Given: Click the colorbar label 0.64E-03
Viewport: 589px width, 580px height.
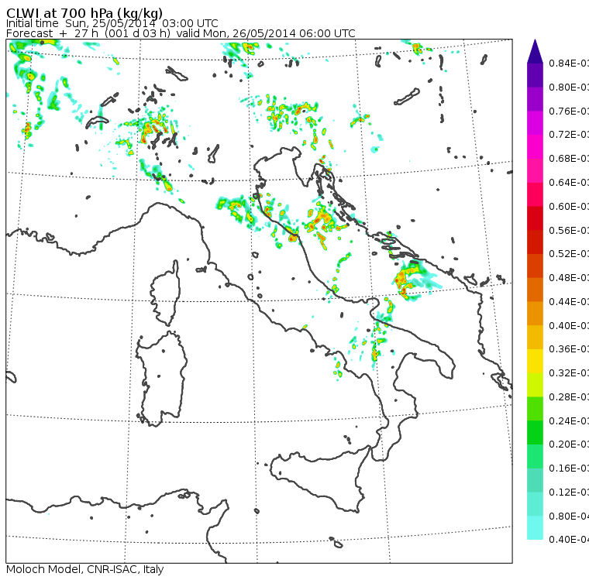Looking at the screenshot, I should [569, 183].
